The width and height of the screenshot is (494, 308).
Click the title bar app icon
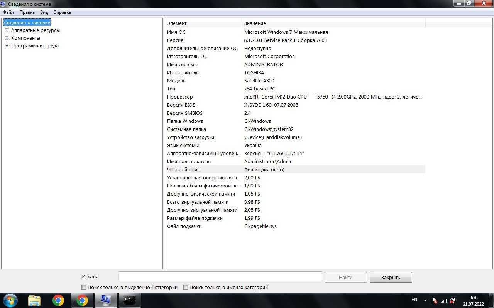[x=3, y=4]
